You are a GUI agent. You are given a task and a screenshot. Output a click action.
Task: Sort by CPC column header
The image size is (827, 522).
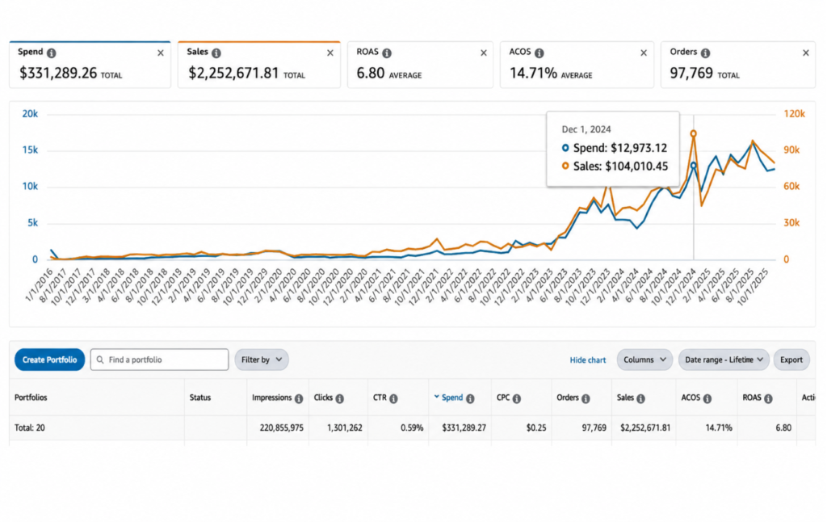pyautogui.click(x=503, y=398)
